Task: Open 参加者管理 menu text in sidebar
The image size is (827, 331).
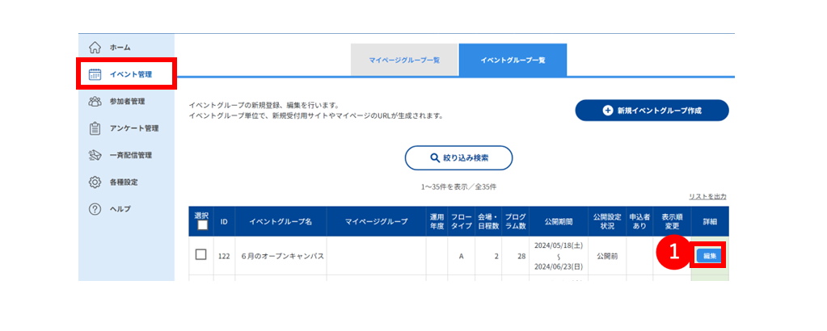Action: 127,101
